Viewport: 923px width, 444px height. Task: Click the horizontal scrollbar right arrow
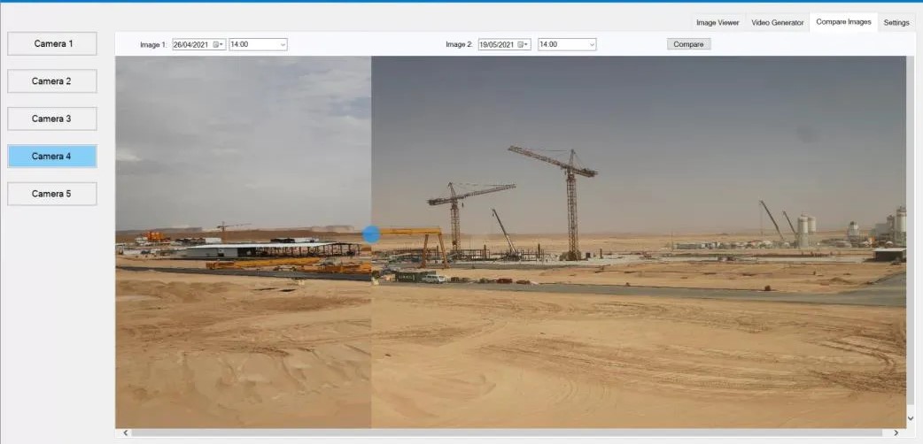tap(896, 433)
